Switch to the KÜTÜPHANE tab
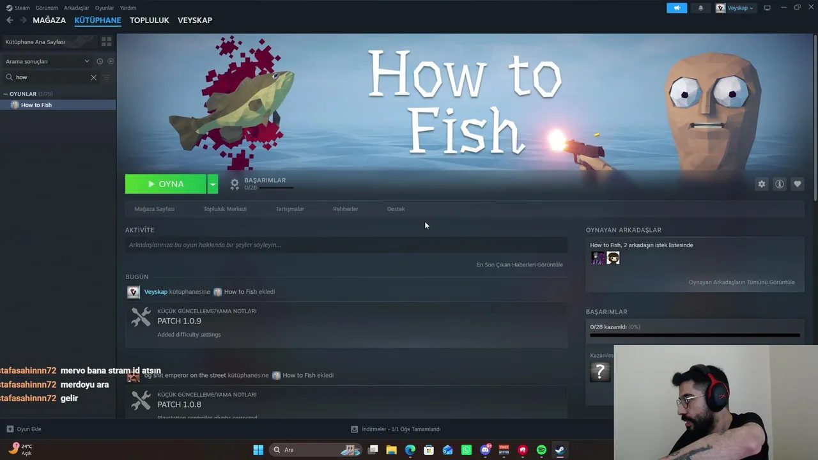Viewport: 818px width, 460px height. 98,20
